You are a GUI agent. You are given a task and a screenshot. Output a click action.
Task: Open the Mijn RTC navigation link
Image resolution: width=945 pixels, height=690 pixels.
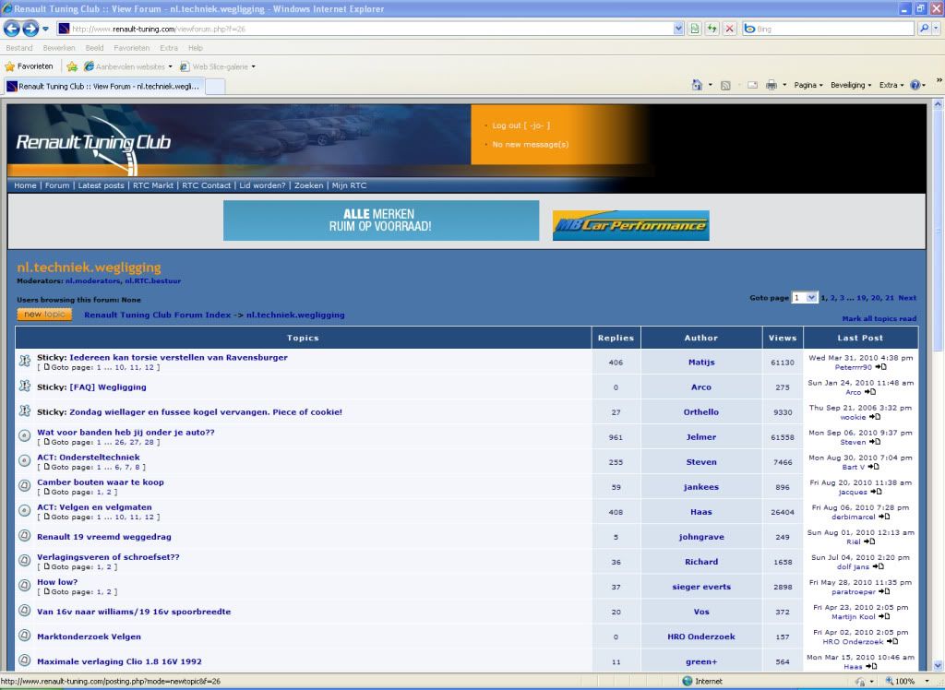point(349,185)
